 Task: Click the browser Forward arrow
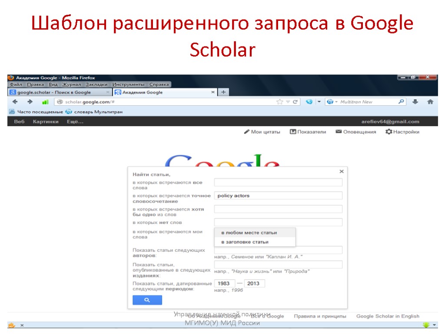30,102
